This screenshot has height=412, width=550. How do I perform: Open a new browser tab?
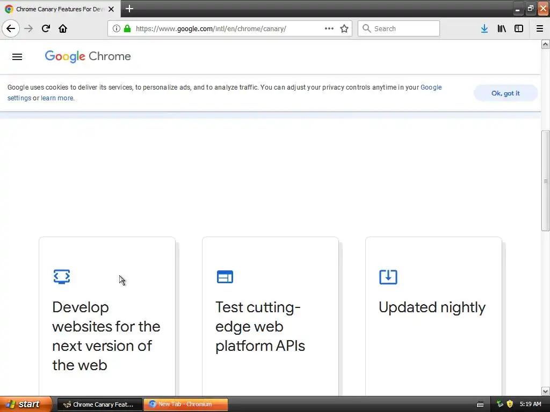coord(129,9)
